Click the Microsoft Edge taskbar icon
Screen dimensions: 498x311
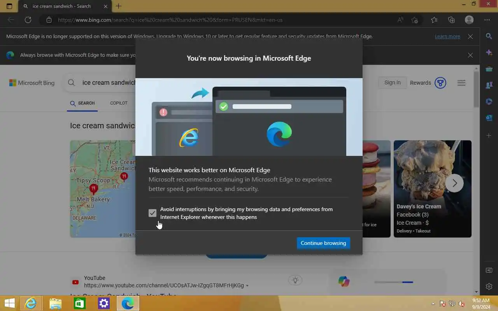click(x=128, y=303)
